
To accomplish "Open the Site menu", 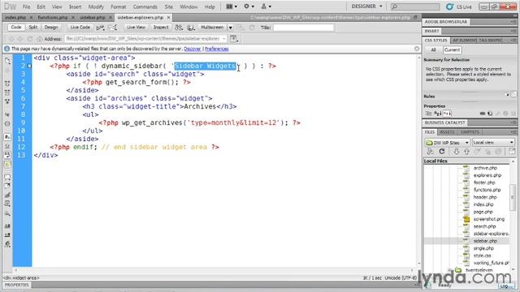I will coord(169,6).
